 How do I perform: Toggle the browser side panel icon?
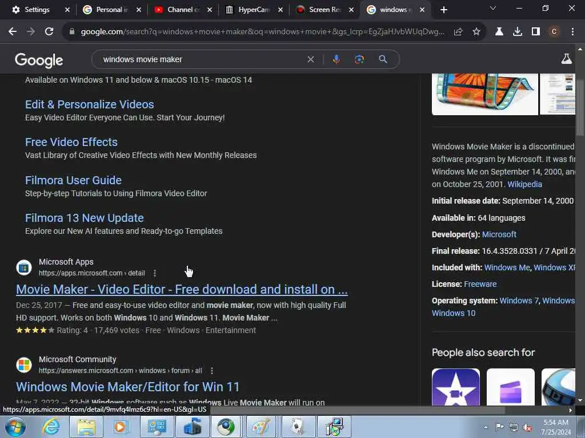536,32
